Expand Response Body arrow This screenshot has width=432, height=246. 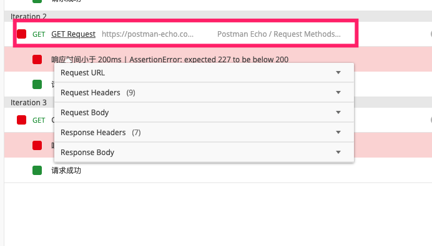coord(338,152)
